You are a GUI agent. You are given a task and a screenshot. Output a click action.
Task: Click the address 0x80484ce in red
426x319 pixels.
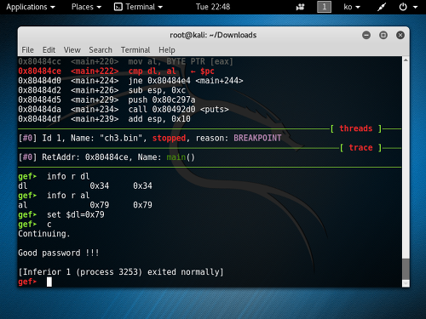(x=39, y=71)
